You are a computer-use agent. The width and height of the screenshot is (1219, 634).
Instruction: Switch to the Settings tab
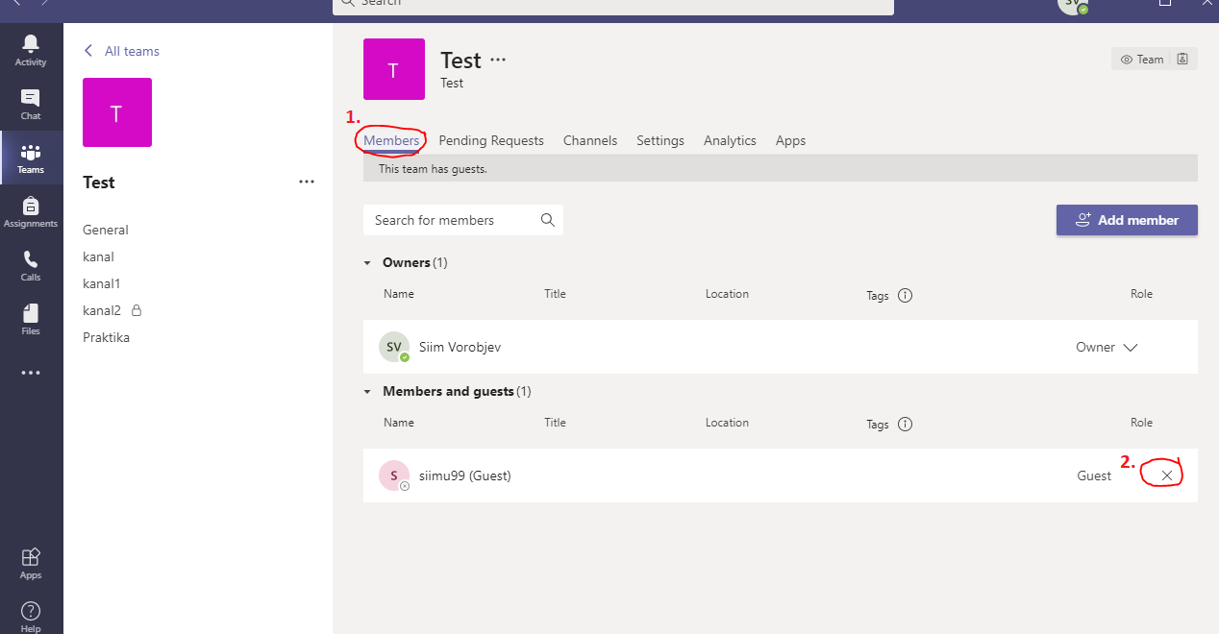pyautogui.click(x=660, y=140)
